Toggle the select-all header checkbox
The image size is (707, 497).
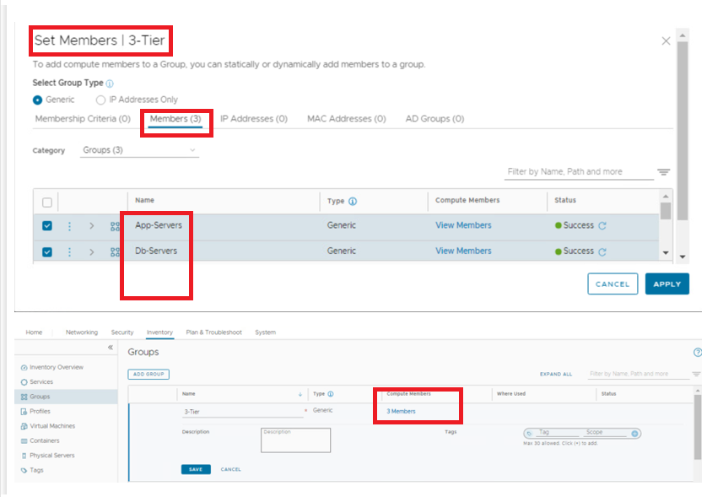point(47,202)
